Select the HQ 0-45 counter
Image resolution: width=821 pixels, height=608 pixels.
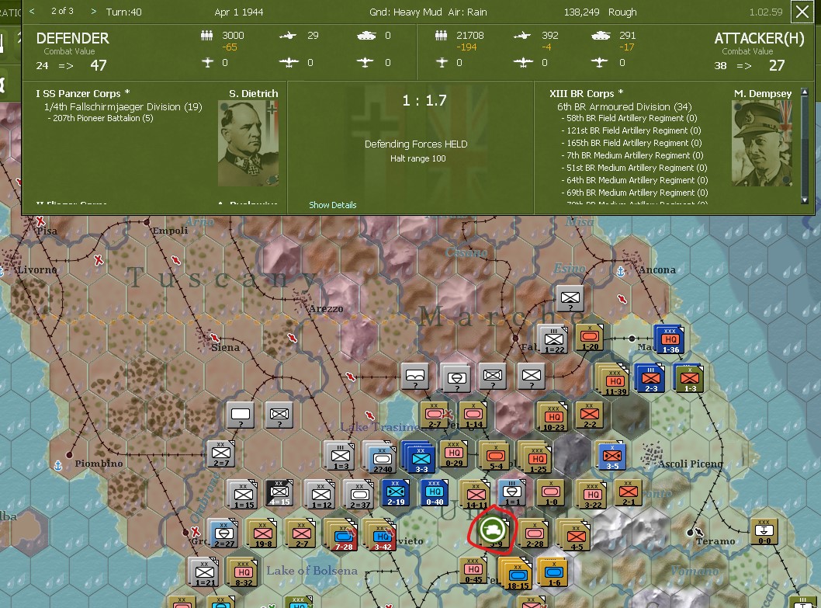click(473, 570)
